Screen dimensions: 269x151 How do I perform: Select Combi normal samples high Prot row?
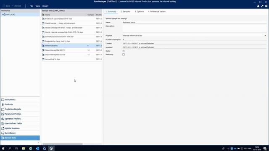(x=72, y=32)
